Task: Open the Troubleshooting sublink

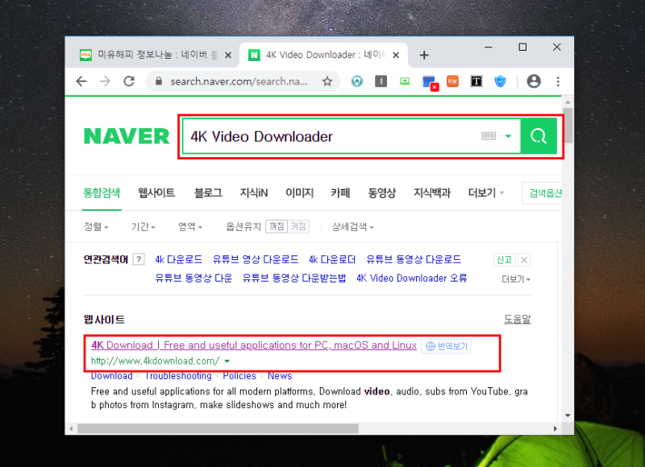Action: tap(178, 376)
